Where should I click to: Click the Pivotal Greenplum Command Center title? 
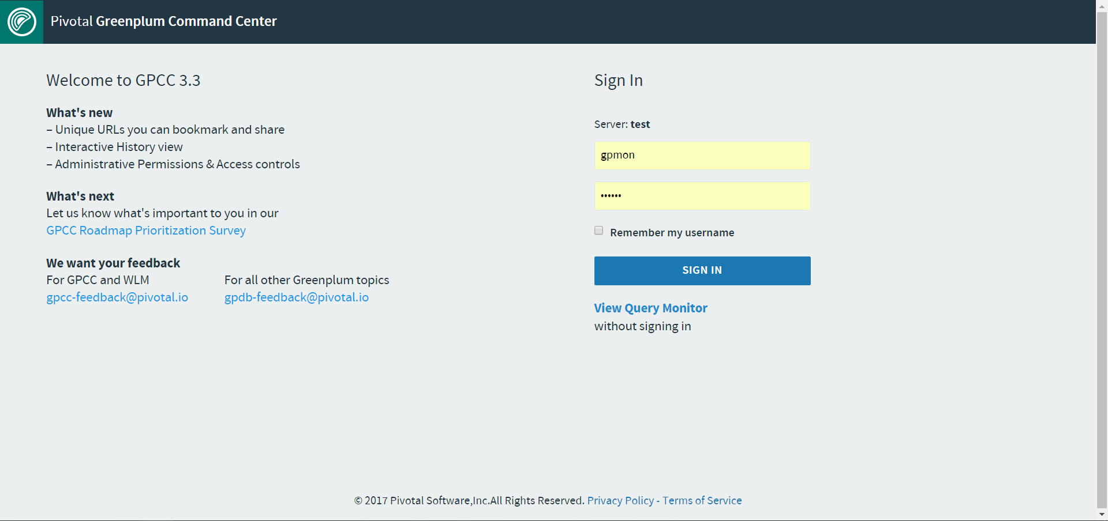[x=163, y=21]
